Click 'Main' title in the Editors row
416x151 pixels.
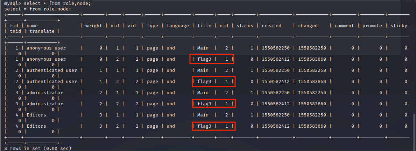tap(203, 115)
